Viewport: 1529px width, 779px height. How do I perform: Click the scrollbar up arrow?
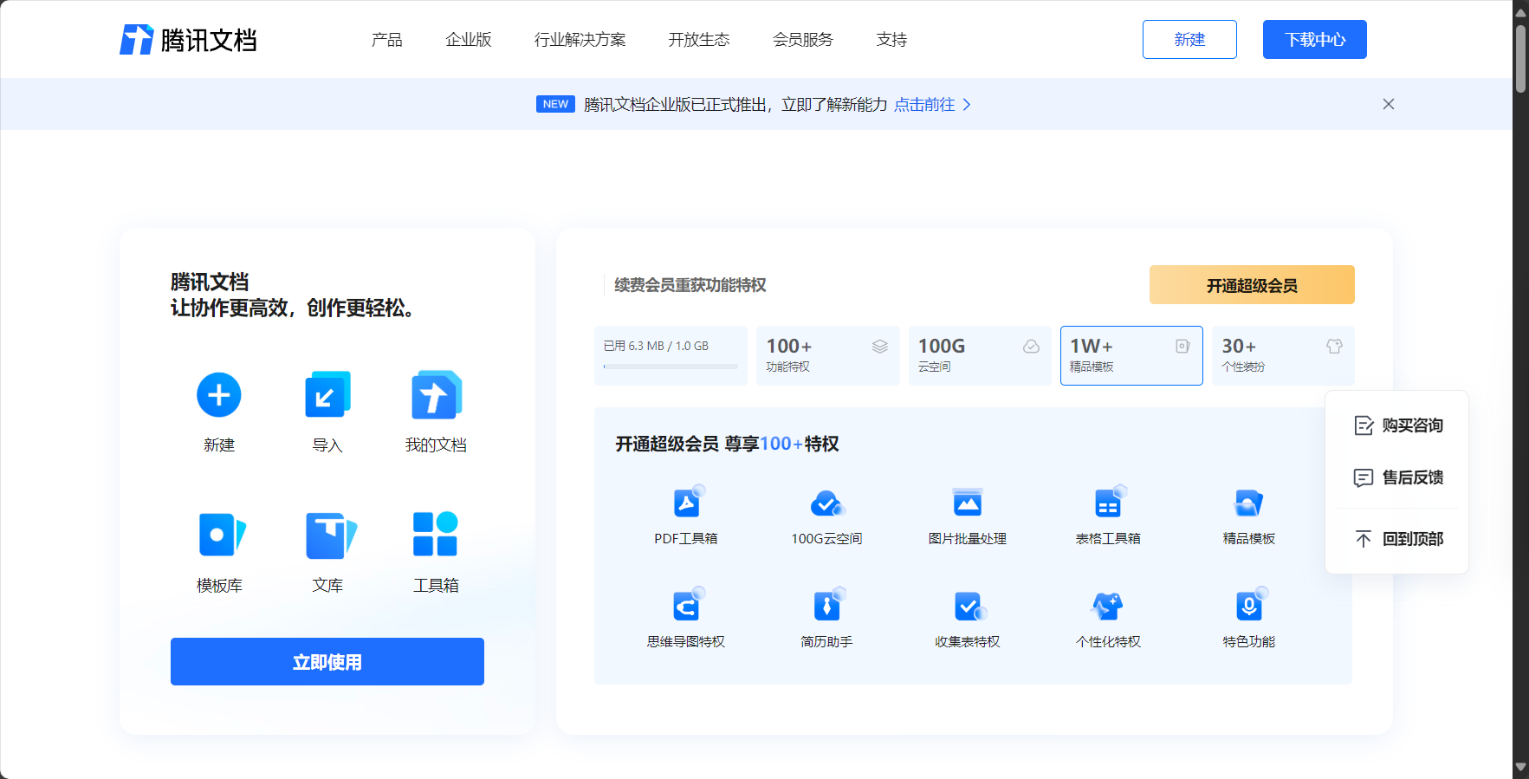click(1520, 12)
